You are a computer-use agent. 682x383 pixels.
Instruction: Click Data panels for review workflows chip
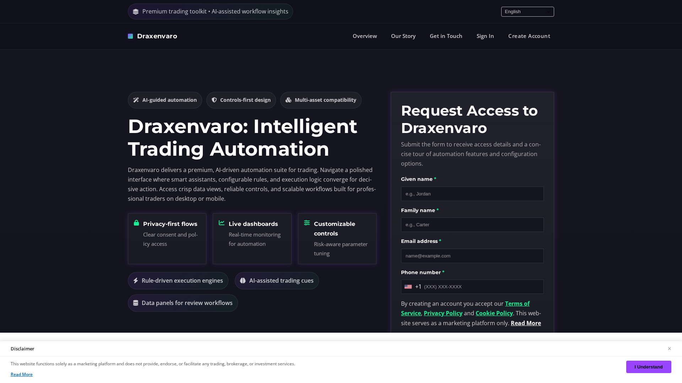tap(183, 303)
